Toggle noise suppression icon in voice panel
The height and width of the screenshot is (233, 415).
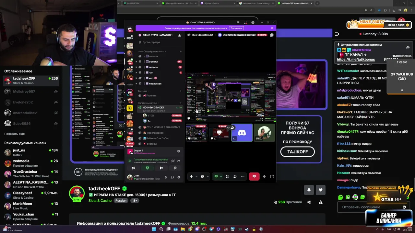pos(173,161)
